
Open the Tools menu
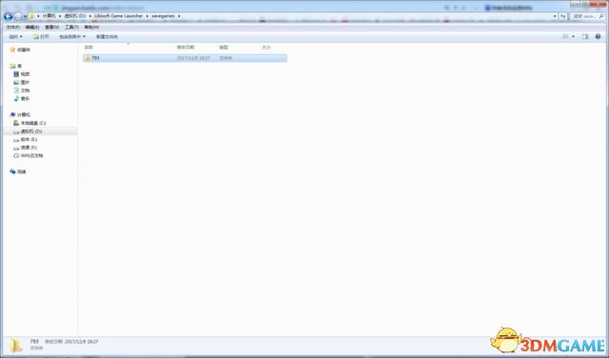pyautogui.click(x=71, y=28)
